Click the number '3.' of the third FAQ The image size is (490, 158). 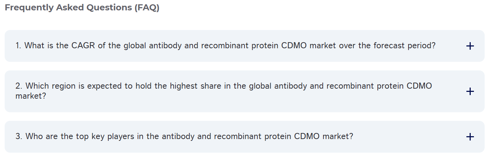19,137
